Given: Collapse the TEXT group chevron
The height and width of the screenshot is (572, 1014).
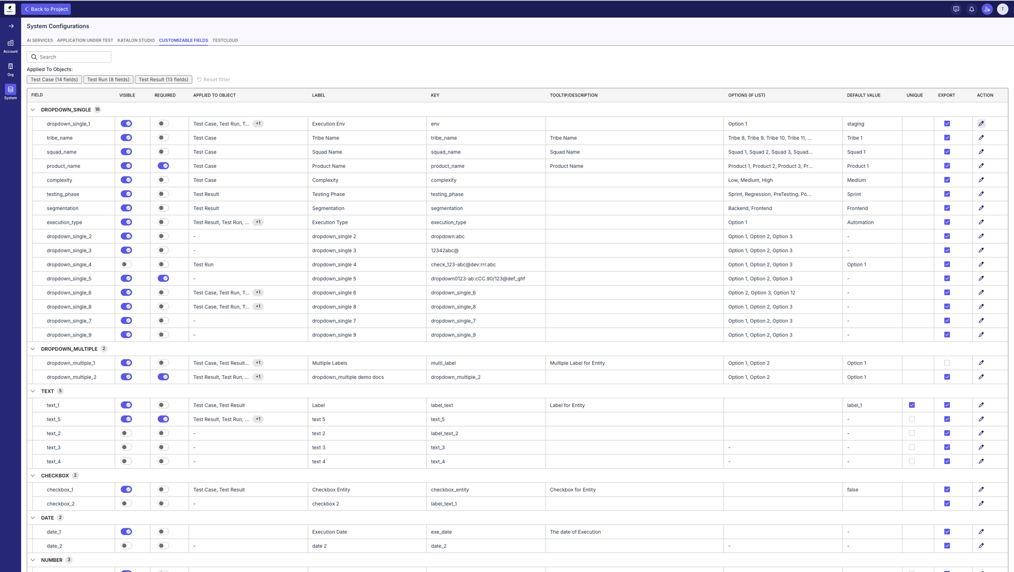Looking at the screenshot, I should pos(33,391).
